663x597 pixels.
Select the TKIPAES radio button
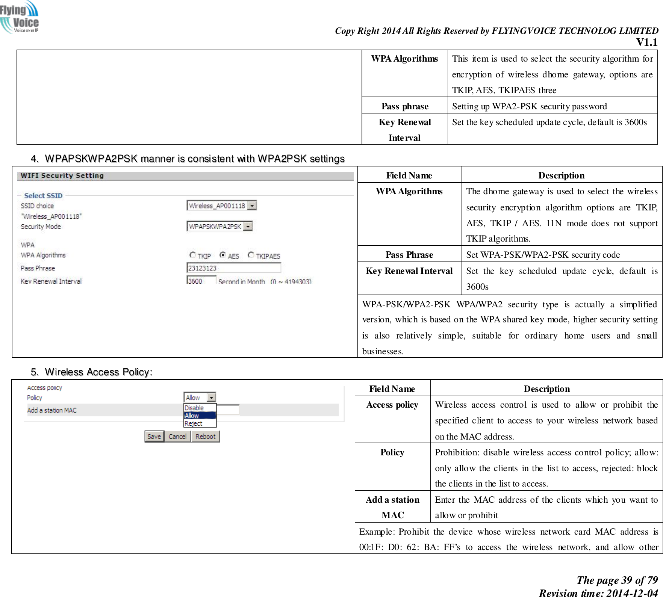click(x=251, y=255)
